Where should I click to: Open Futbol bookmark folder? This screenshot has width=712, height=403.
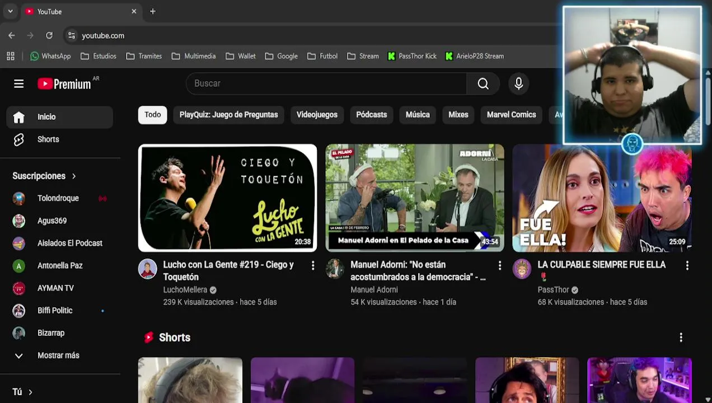[x=322, y=56]
